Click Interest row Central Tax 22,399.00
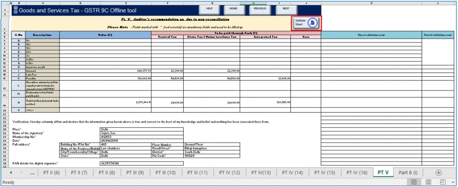 point(167,71)
